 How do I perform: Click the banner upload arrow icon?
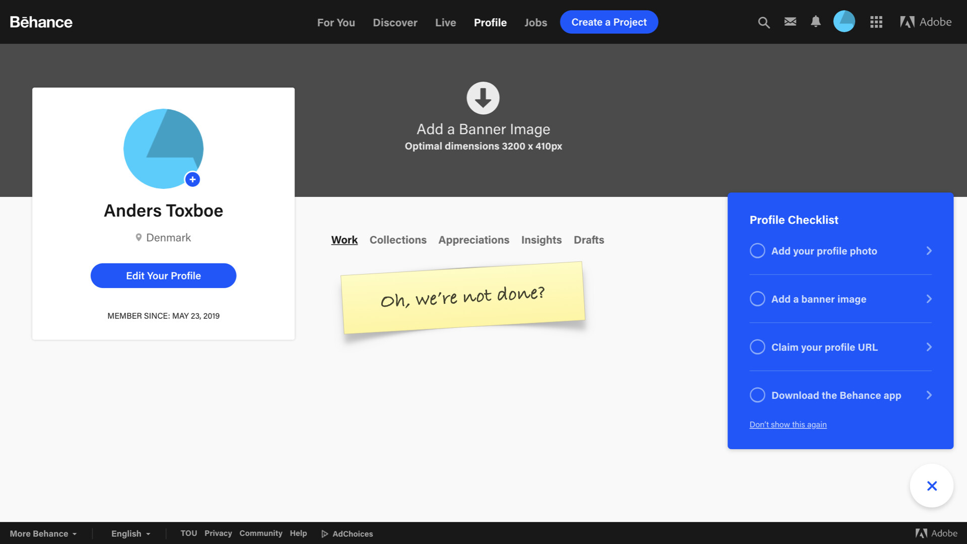(482, 98)
